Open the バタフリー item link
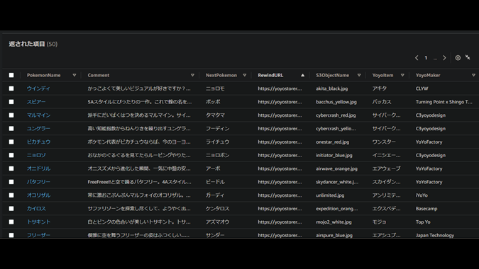This screenshot has height=269, width=479. pos(38,182)
